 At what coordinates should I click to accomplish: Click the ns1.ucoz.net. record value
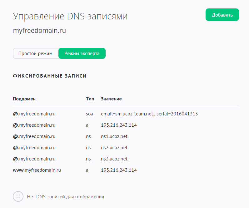tap(115, 136)
